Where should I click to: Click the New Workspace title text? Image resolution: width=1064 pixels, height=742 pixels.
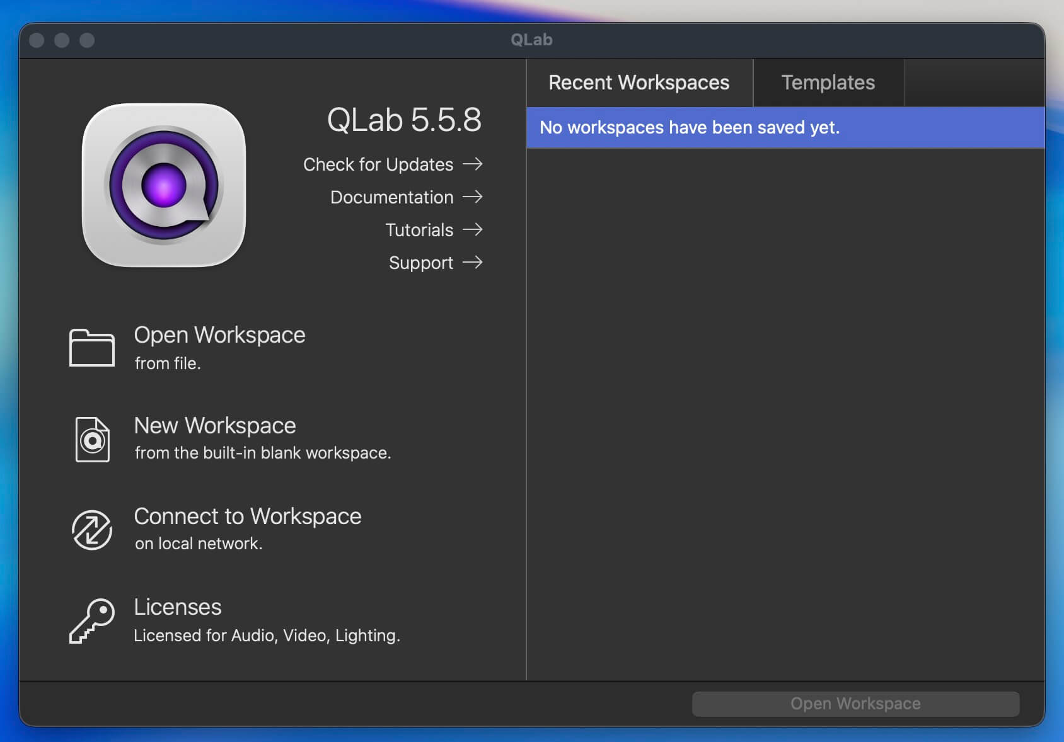click(215, 426)
